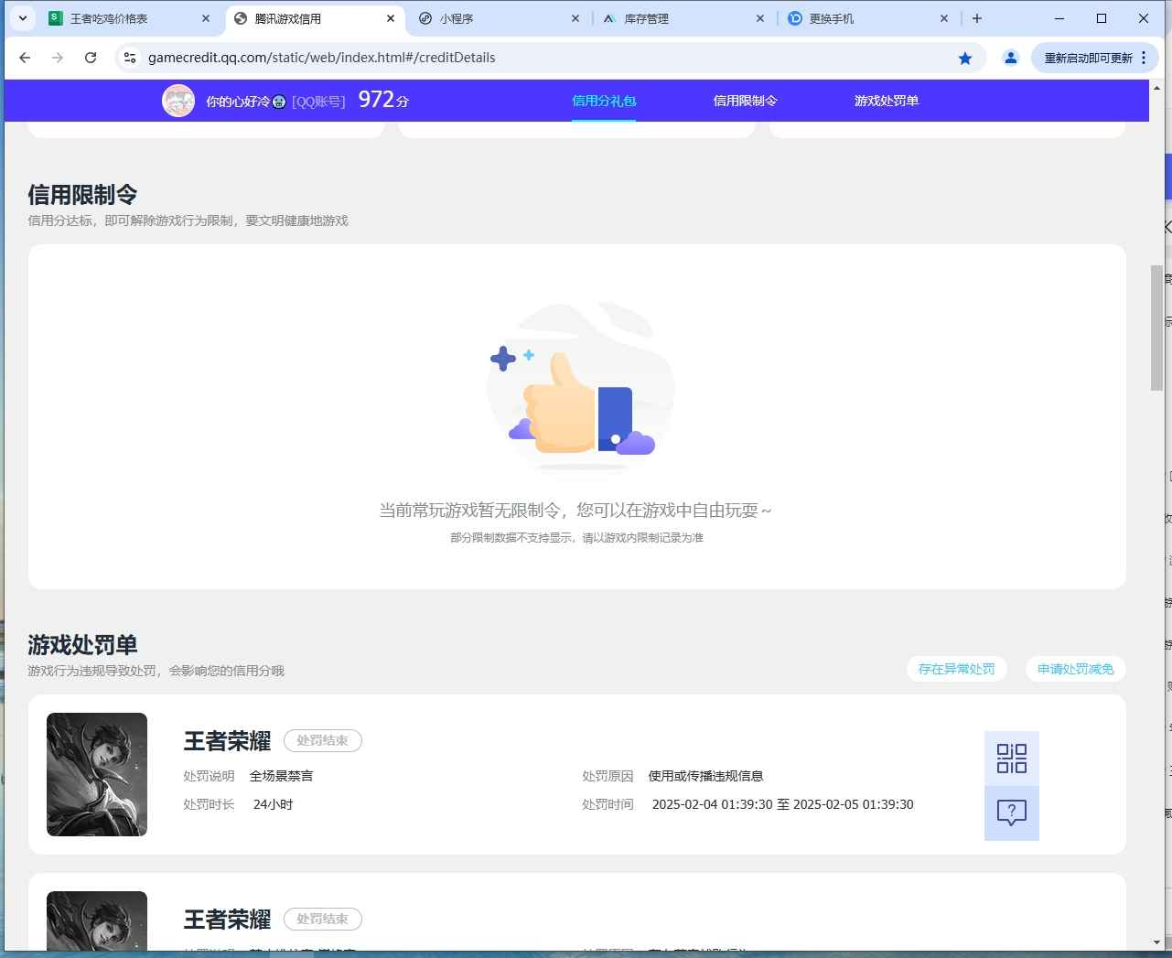Click 信用限制令 section heading

(82, 195)
